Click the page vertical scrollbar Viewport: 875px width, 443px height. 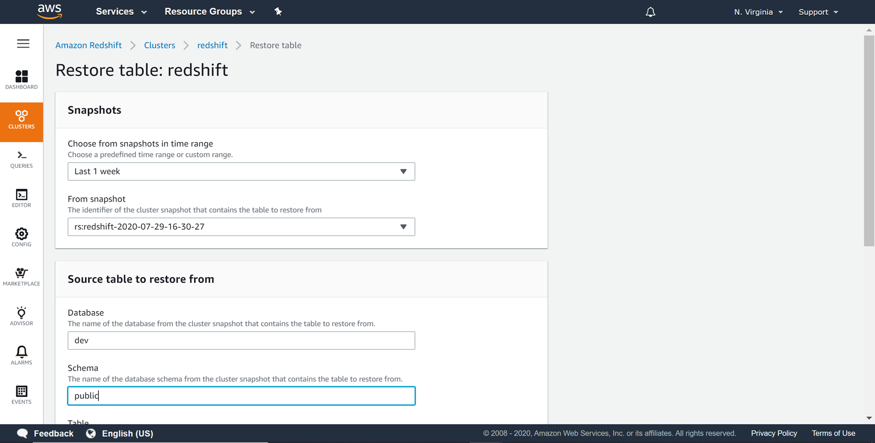[x=869, y=141]
